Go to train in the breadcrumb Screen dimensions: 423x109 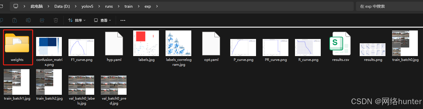pyautogui.click(x=129, y=6)
